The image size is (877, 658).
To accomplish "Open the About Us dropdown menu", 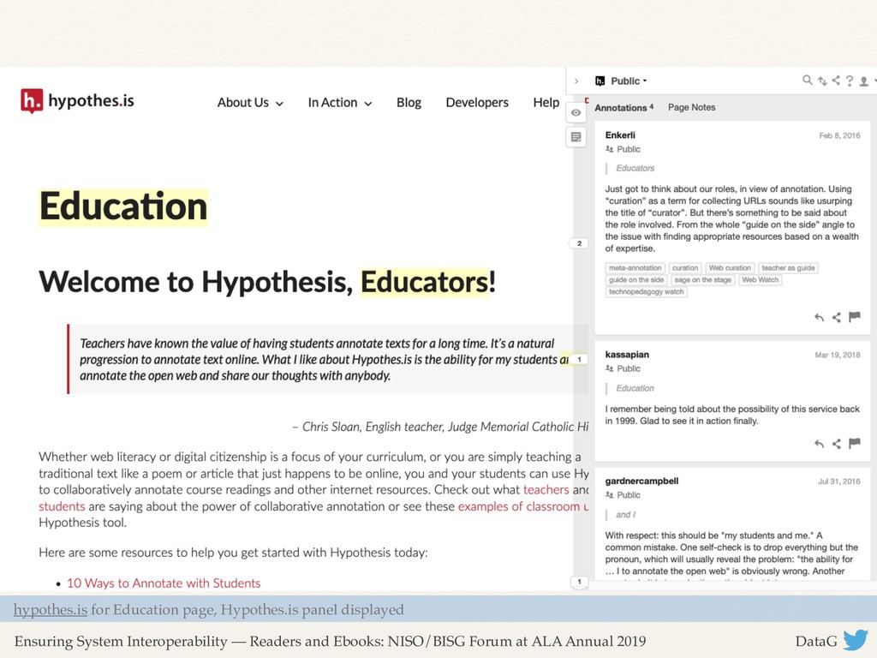I will [x=250, y=103].
